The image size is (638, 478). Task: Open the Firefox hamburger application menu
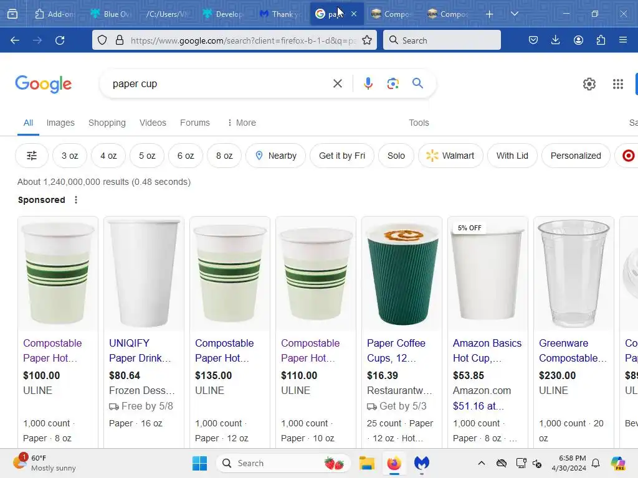point(623,40)
